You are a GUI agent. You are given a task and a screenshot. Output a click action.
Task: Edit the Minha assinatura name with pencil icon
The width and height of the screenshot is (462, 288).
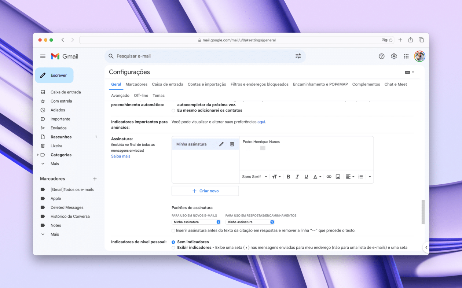tap(221, 144)
